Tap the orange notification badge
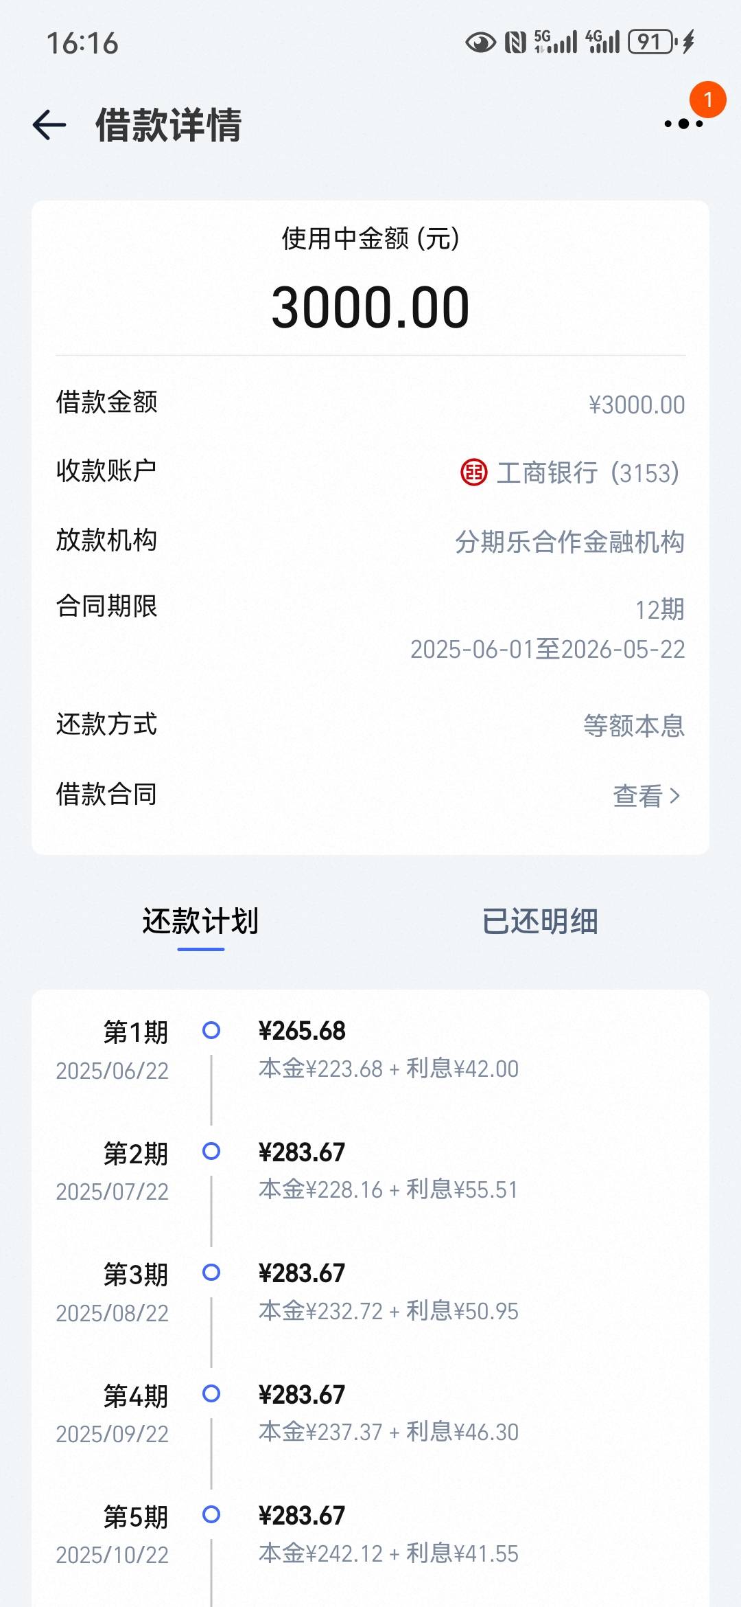 (x=708, y=100)
